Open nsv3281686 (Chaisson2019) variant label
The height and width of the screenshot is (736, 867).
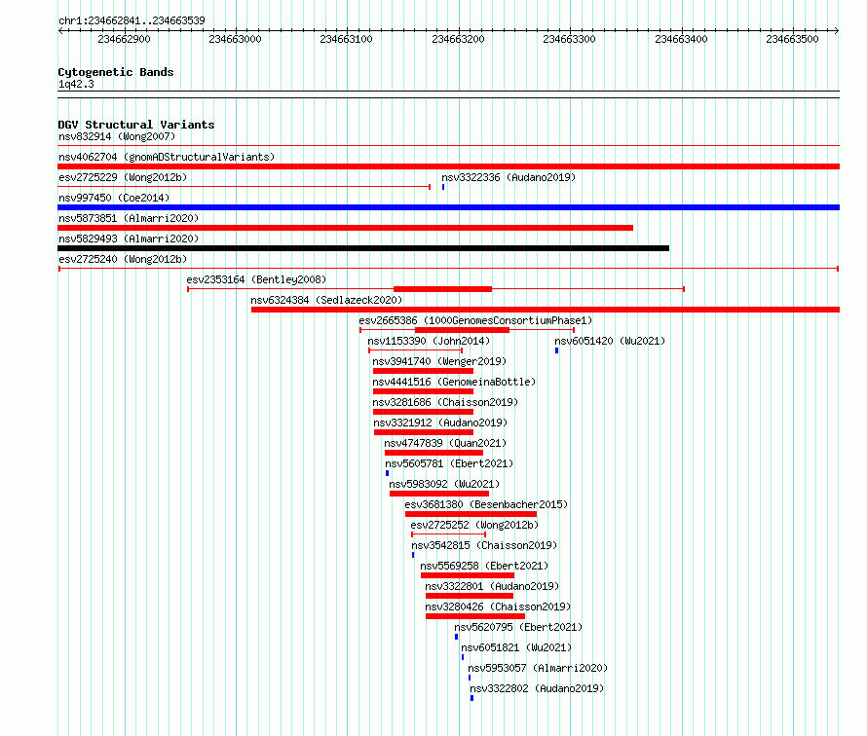coord(445,402)
